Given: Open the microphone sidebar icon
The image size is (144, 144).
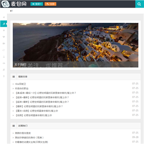Looking at the screenshot, I should point(4,76).
